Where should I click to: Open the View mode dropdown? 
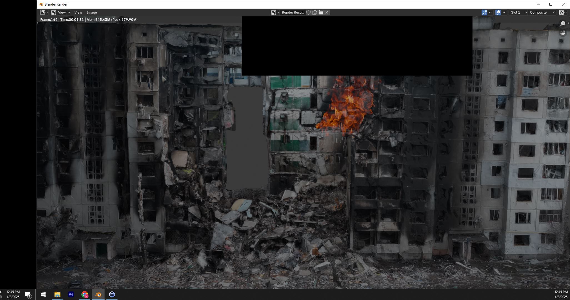[61, 12]
